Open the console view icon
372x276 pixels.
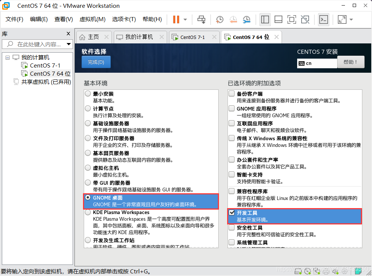pyautogui.click(x=323, y=20)
